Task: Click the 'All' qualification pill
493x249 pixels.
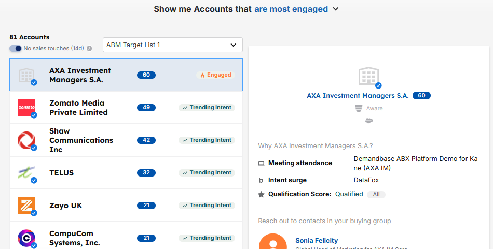Action: (x=376, y=195)
